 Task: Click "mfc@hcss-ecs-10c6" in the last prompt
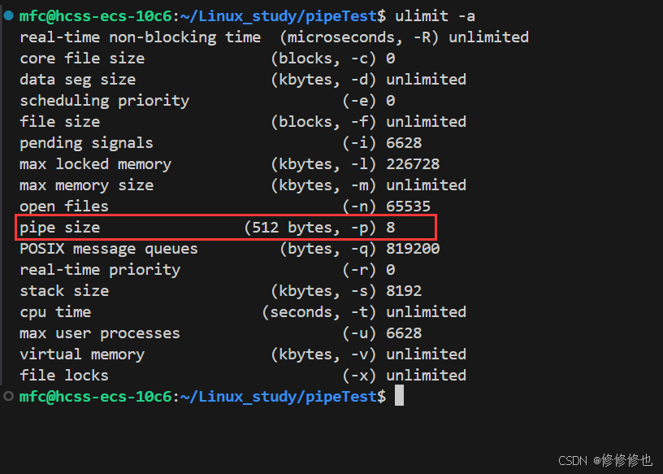pyautogui.click(x=96, y=397)
